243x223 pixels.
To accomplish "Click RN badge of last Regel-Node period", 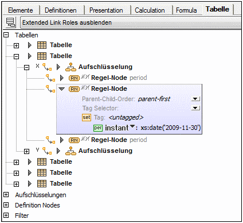I will tap(74, 140).
